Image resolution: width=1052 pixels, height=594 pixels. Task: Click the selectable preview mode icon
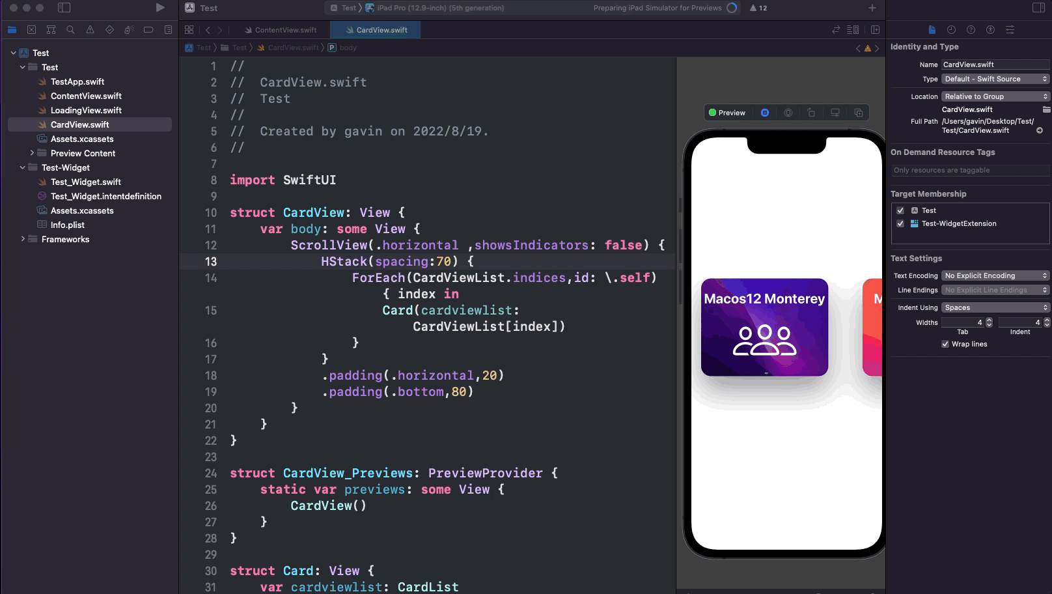(788, 113)
